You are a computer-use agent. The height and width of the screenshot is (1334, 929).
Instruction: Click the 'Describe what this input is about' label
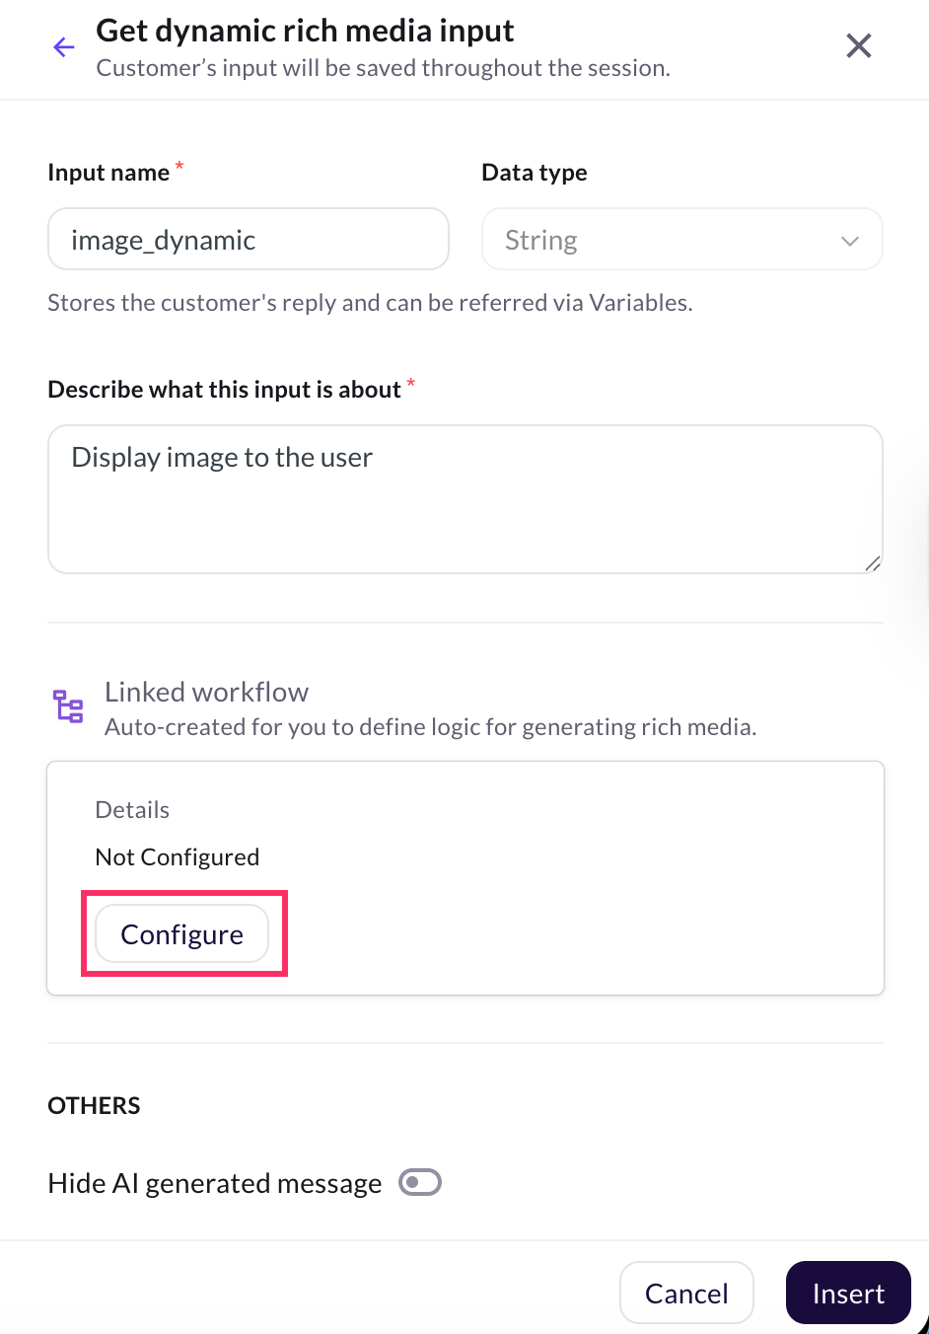tap(224, 390)
